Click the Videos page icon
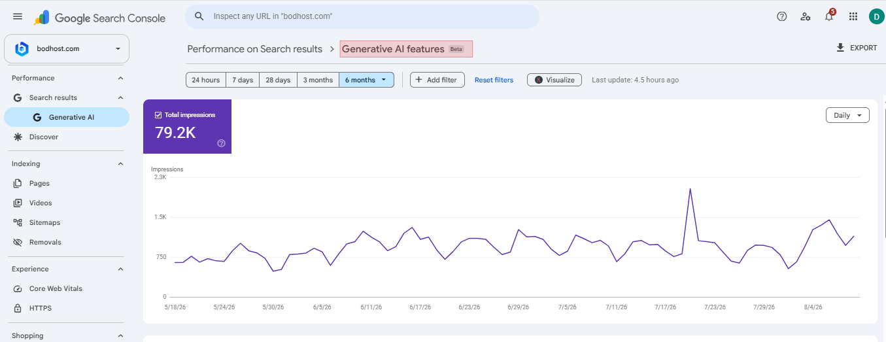The width and height of the screenshot is (886, 342). click(x=18, y=203)
